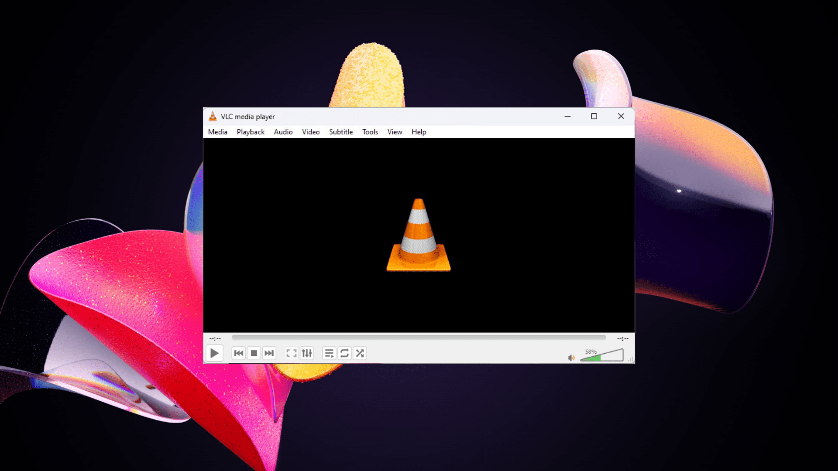Stop playback with the Stop button

point(254,353)
